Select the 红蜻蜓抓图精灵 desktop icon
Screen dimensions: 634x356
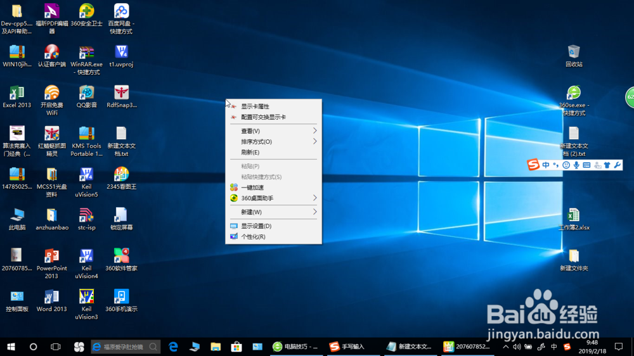tap(52, 141)
